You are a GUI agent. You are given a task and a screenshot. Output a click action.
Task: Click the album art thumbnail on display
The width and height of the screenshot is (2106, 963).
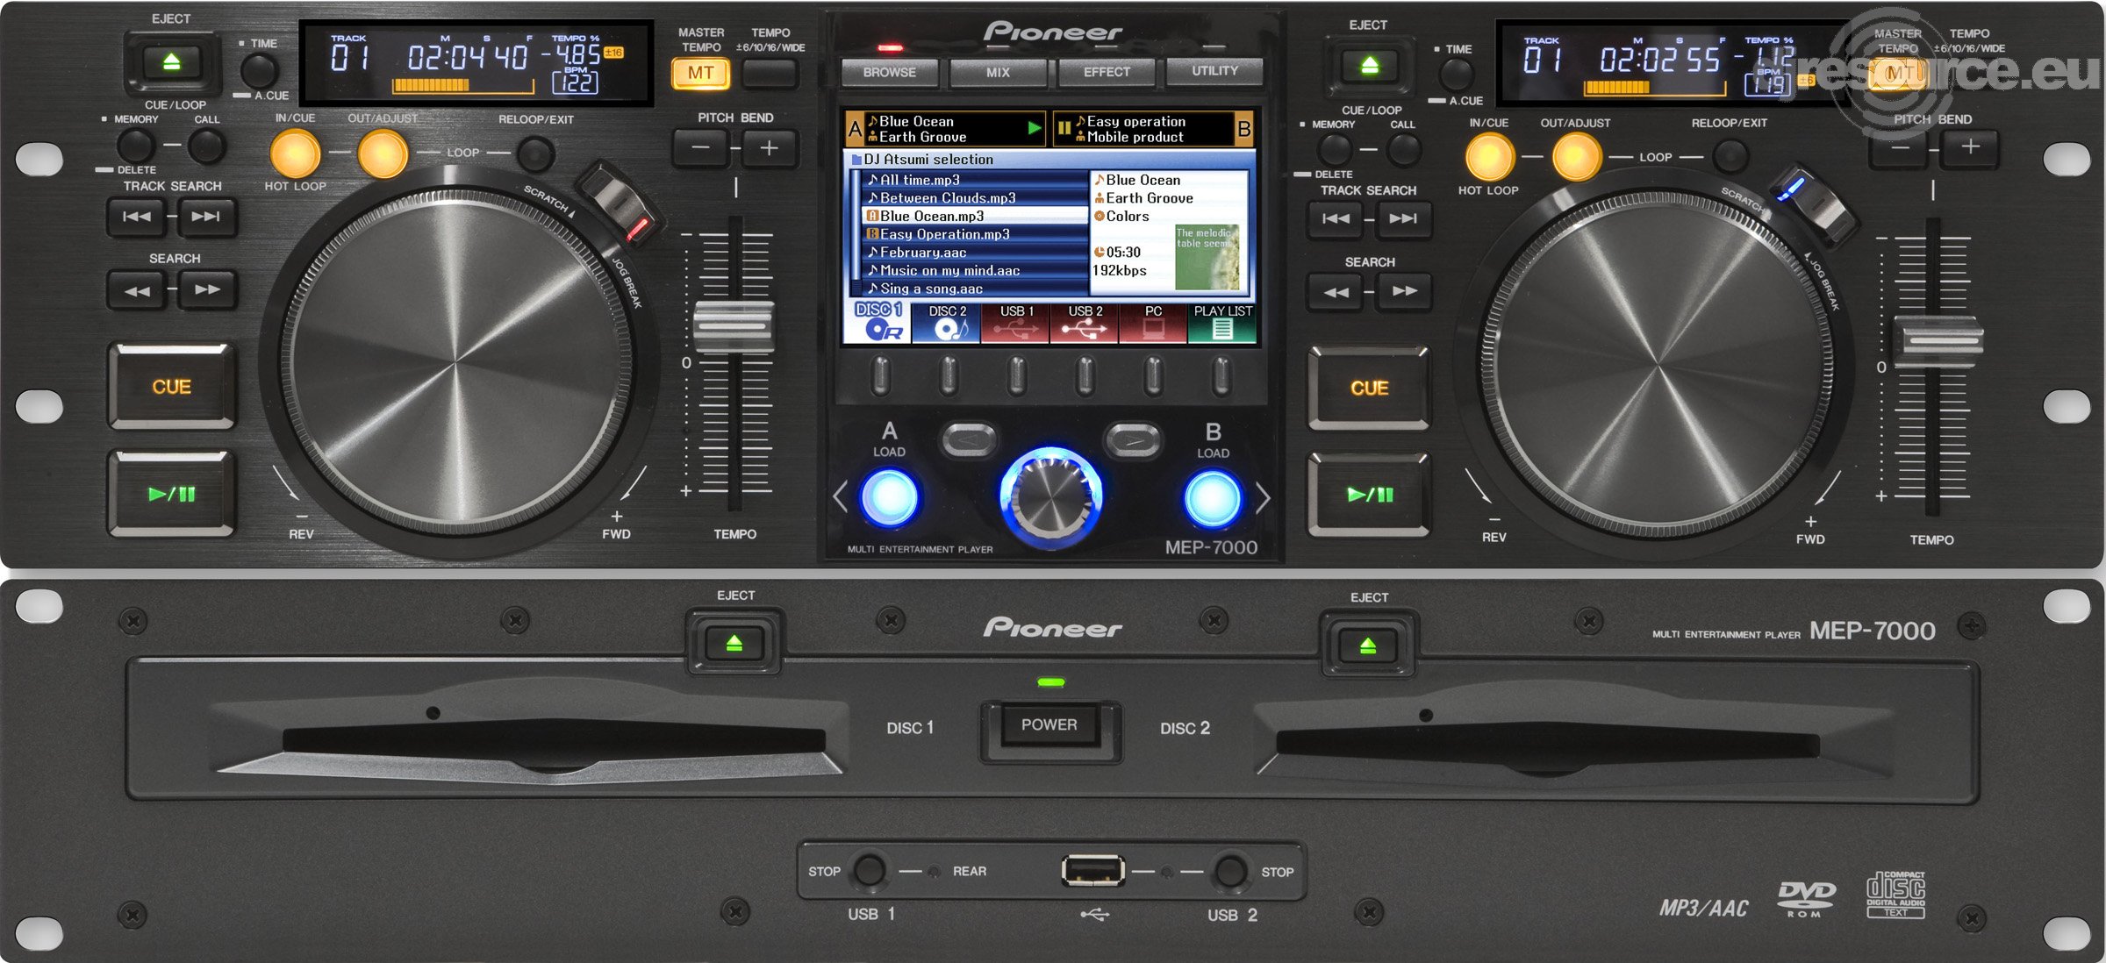pyautogui.click(x=1207, y=257)
